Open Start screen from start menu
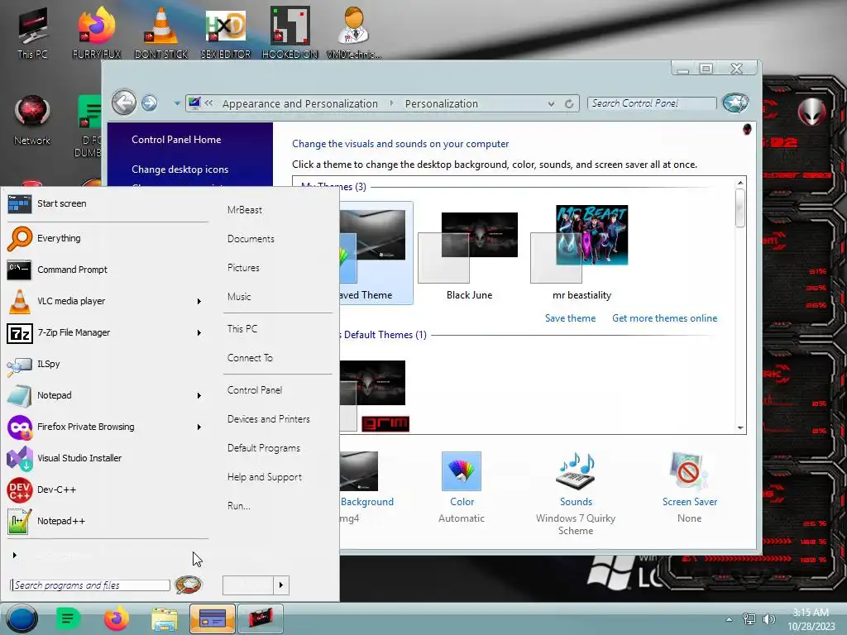The image size is (847, 635). coord(107,203)
